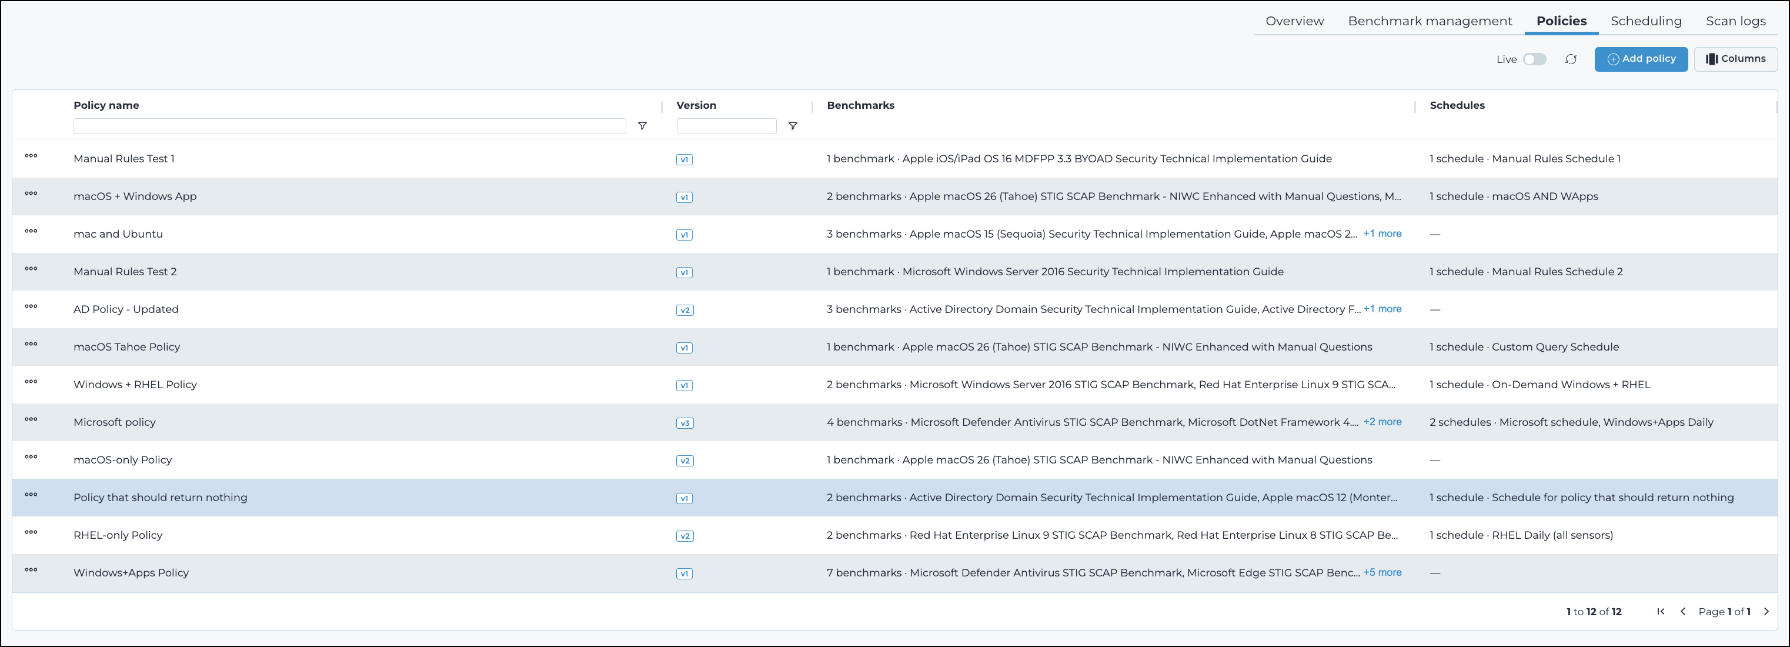
Task: Open actions menu for macOS + Windows App
Action: tap(31, 194)
